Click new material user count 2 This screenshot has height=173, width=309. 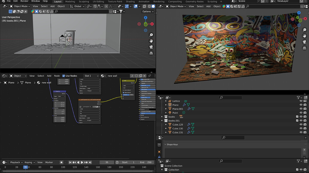tap(132, 76)
